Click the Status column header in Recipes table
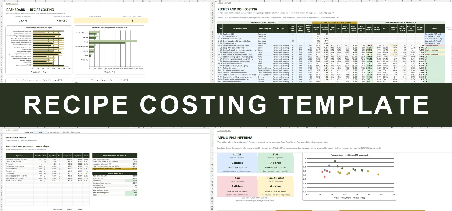This screenshot has height=211, width=452. pyautogui.click(x=434, y=28)
